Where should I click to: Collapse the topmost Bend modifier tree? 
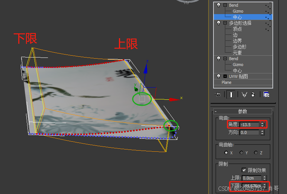click(225, 5)
